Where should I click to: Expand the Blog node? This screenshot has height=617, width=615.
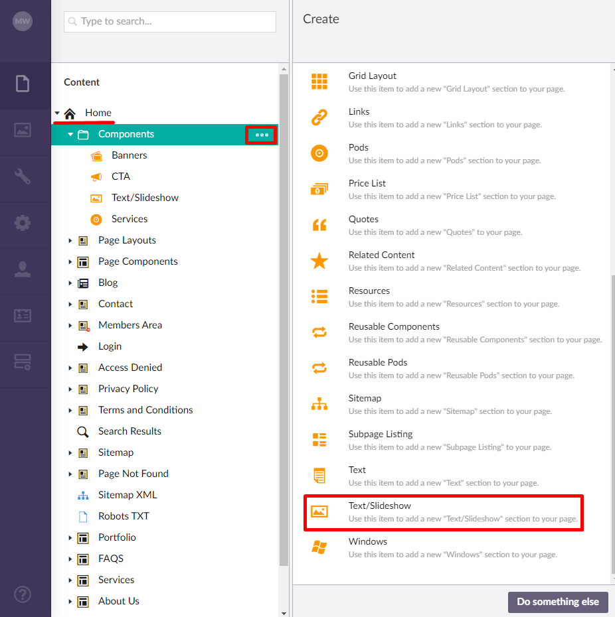(70, 283)
